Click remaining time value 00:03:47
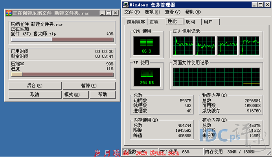272x157 pixels. click(104, 56)
